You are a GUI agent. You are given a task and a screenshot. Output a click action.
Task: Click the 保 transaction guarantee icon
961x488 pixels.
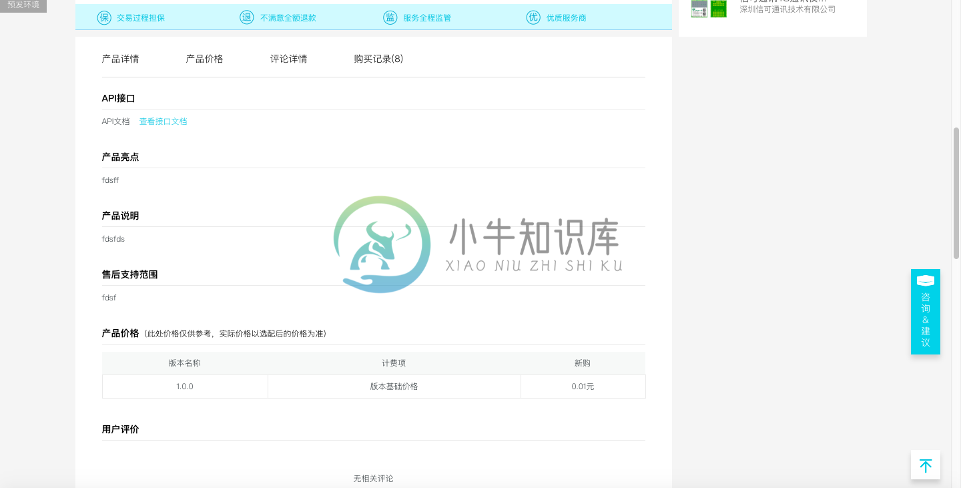[x=104, y=17]
